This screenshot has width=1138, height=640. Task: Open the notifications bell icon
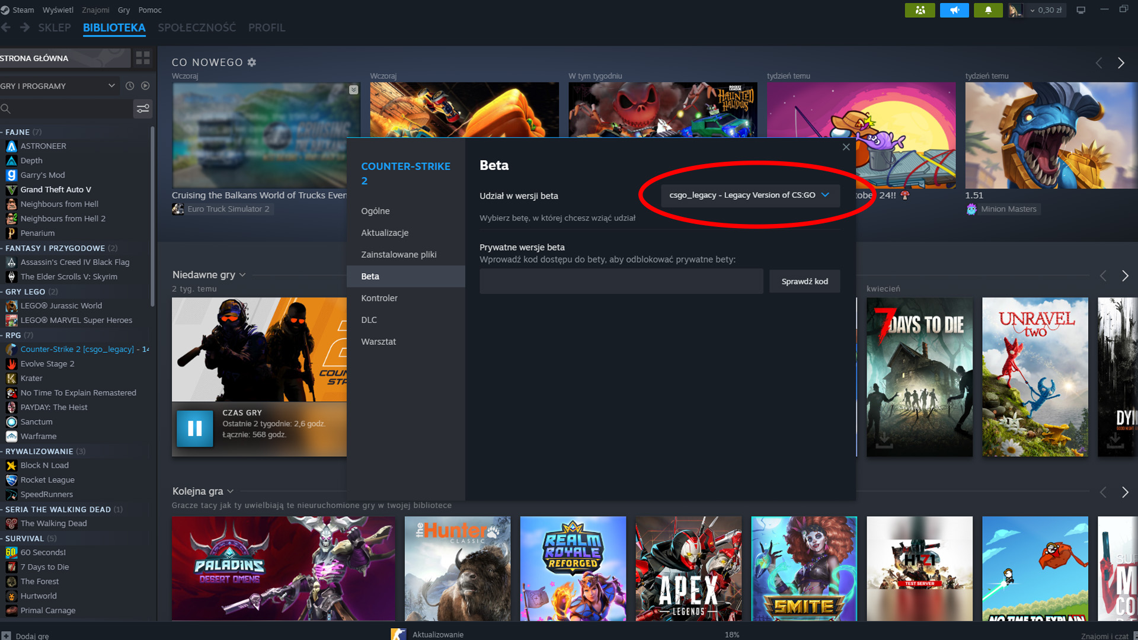[988, 10]
